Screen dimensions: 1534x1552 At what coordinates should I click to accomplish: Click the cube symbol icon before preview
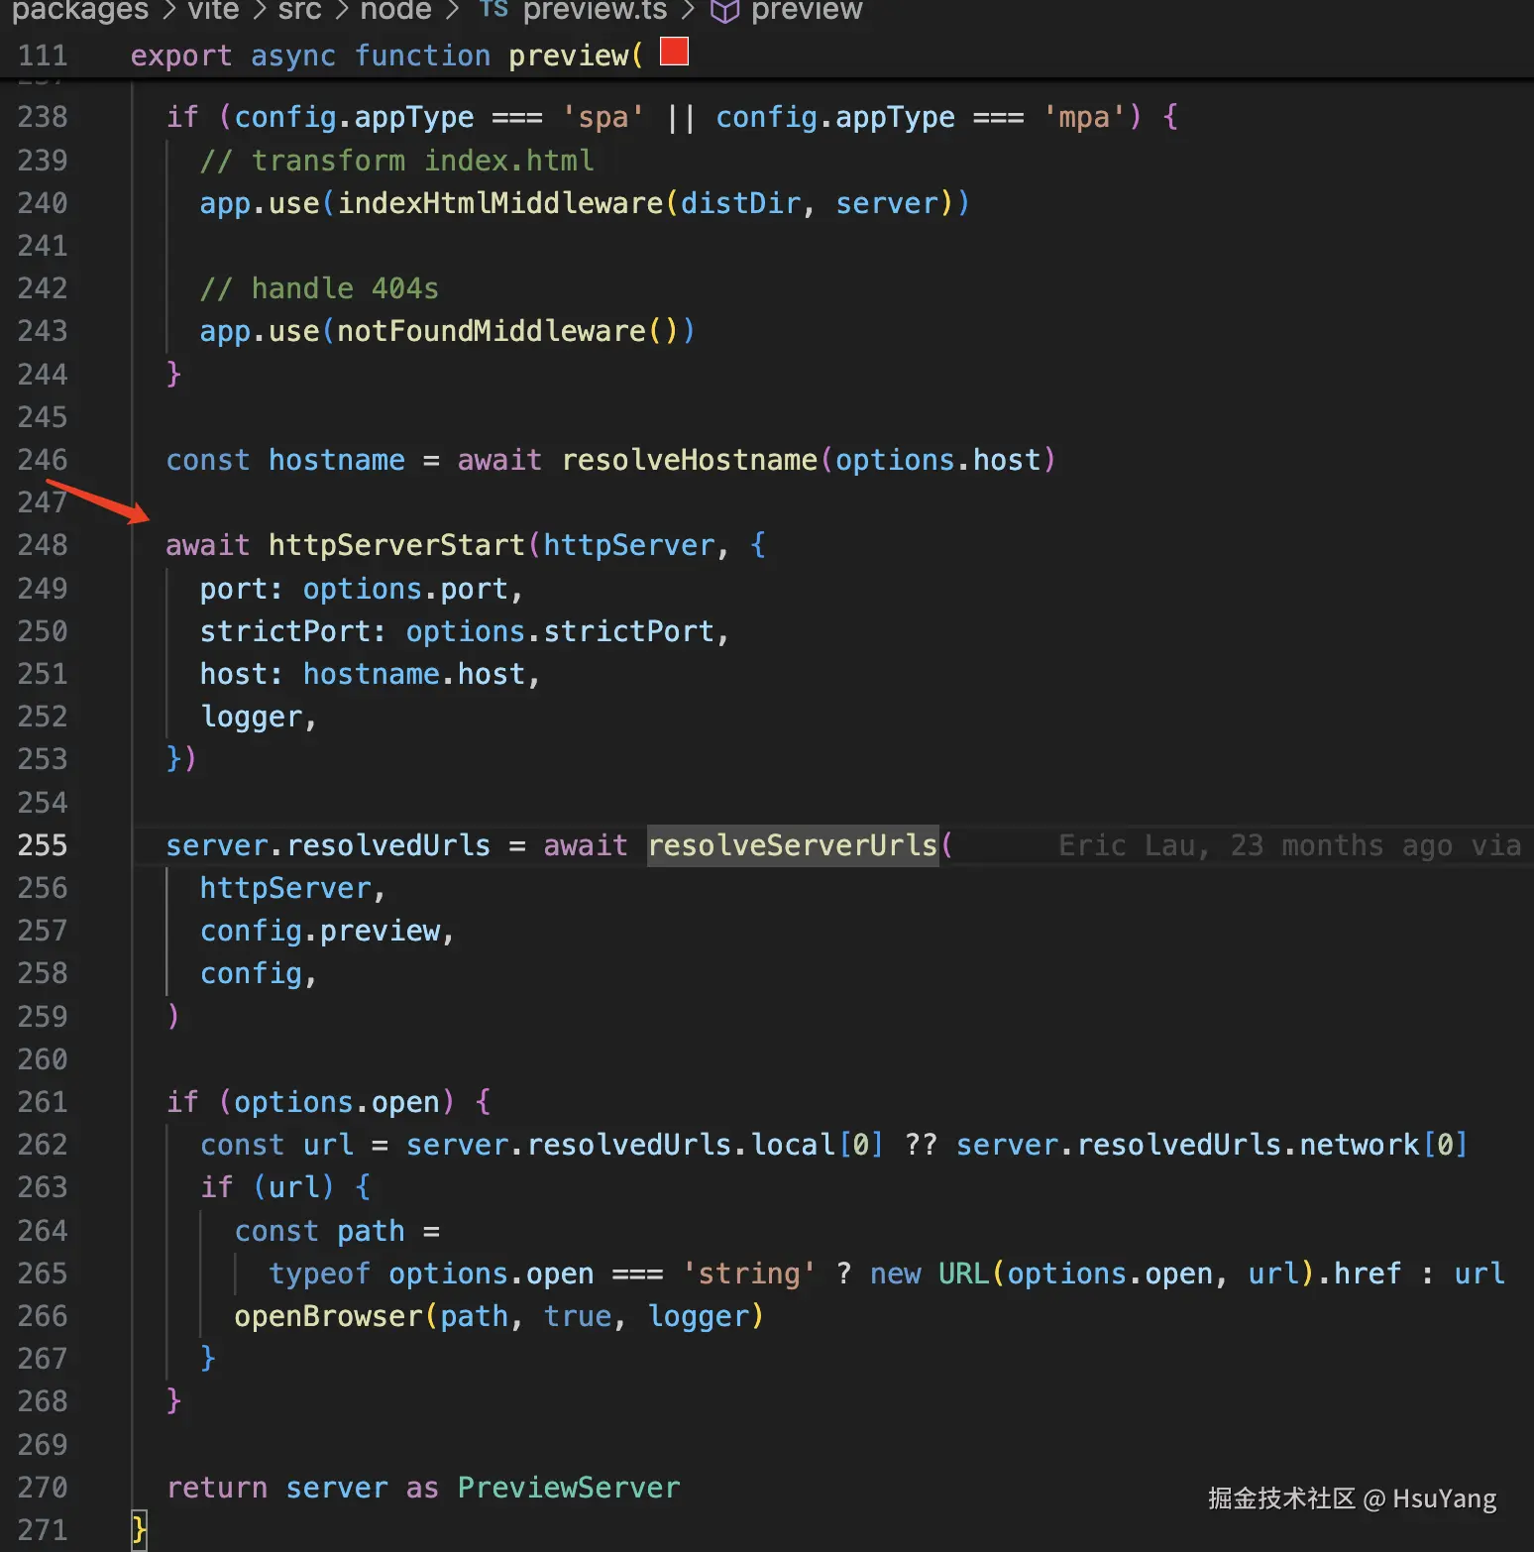(x=725, y=11)
